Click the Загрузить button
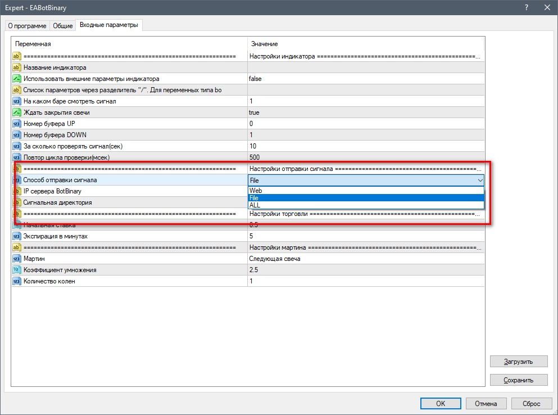This screenshot has width=558, height=415. [x=519, y=362]
